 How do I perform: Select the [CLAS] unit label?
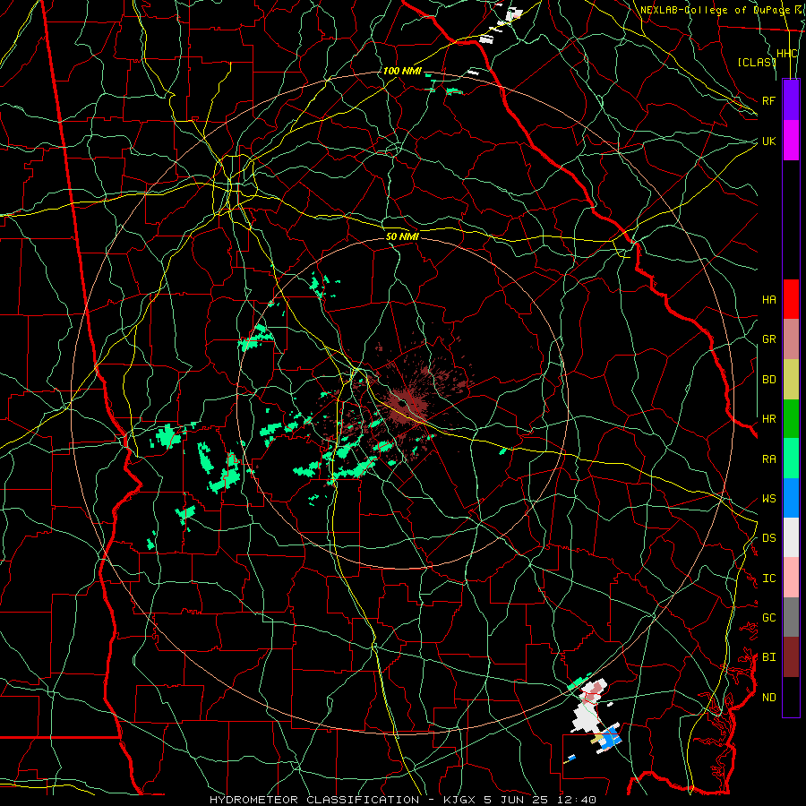757,62
